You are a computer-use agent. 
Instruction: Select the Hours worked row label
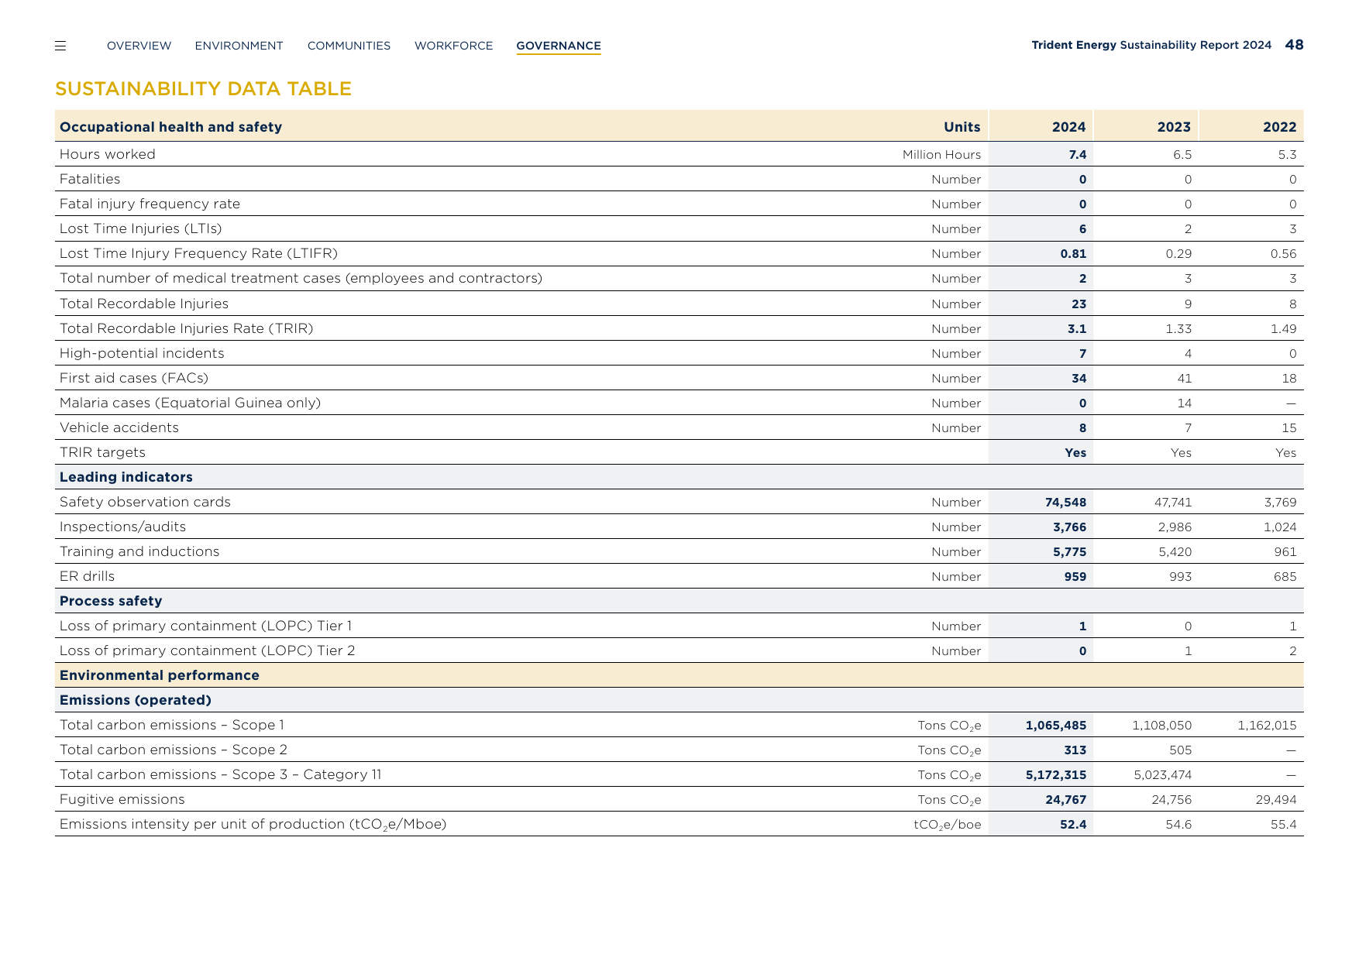point(108,154)
